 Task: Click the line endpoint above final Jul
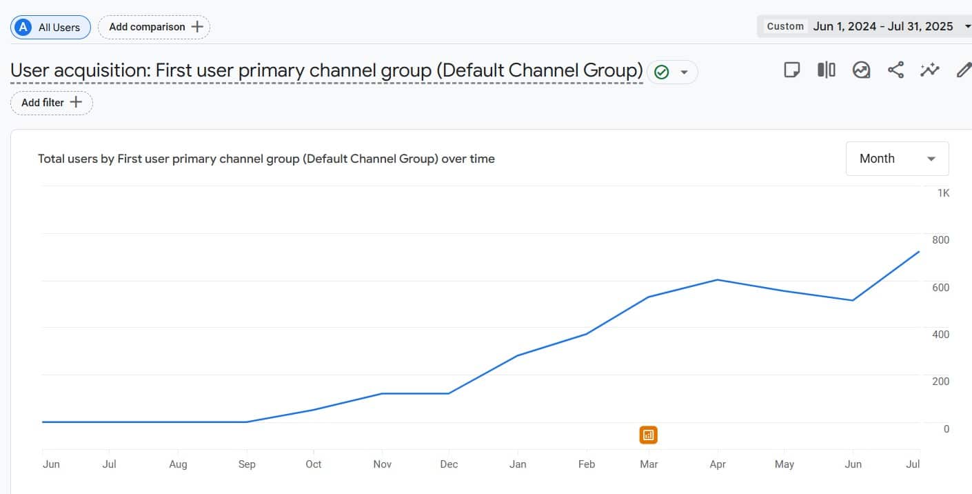919,251
